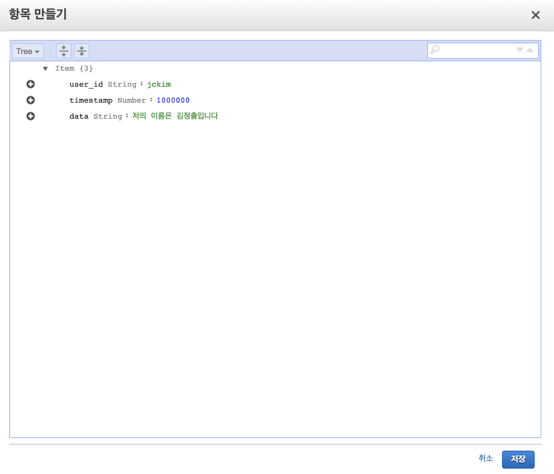Go to next search result arrow
This screenshot has height=474, width=554.
point(520,50)
